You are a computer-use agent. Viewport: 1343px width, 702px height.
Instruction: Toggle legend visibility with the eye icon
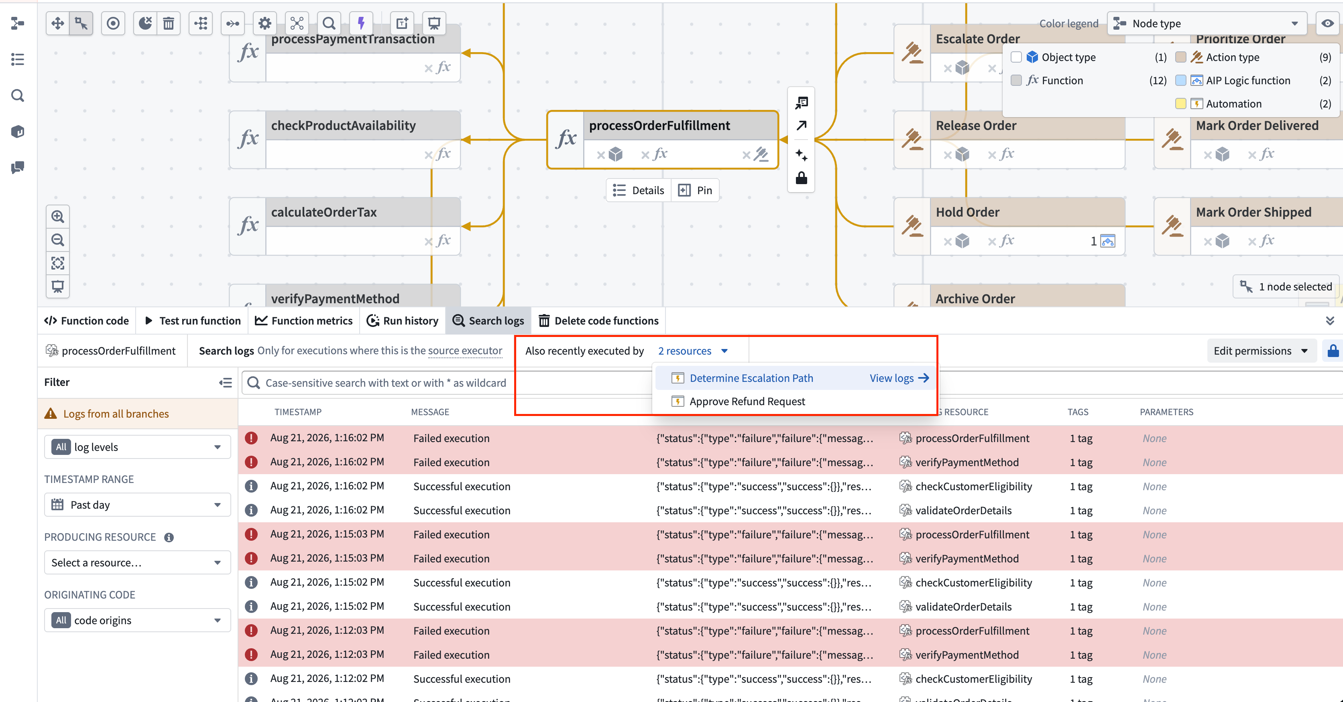coord(1327,23)
